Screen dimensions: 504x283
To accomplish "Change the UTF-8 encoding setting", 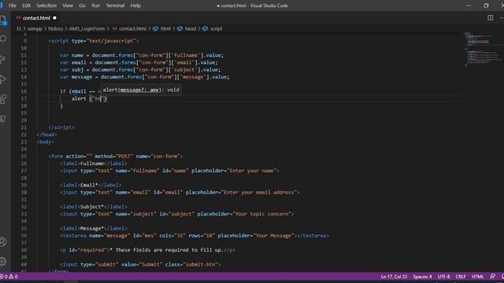I will (x=443, y=276).
